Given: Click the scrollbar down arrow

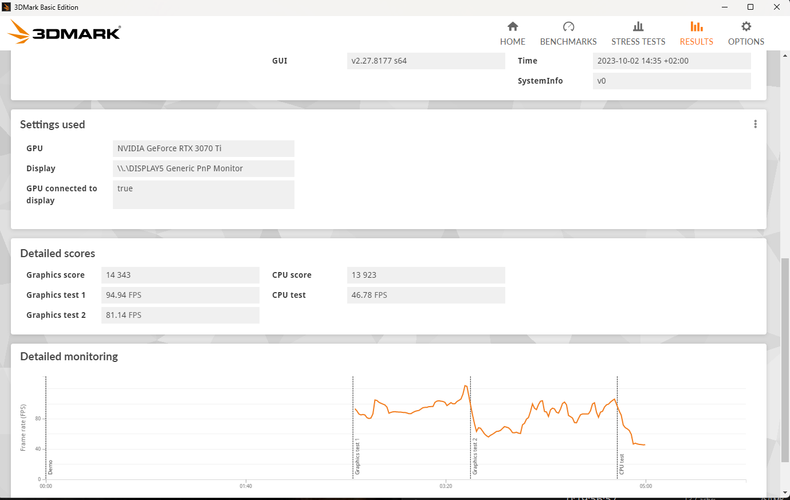Looking at the screenshot, I should point(785,493).
